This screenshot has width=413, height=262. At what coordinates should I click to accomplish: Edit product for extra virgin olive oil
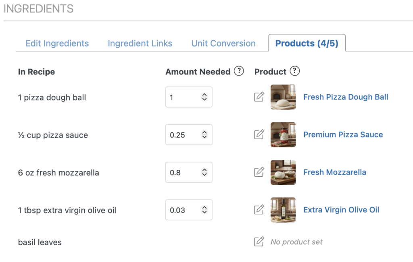pos(259,210)
